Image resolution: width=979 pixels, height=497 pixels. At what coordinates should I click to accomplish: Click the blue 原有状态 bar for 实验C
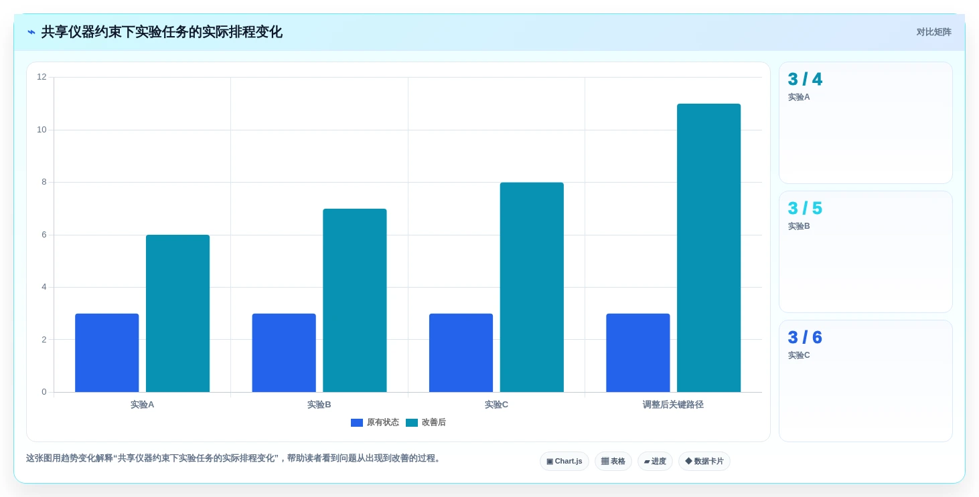click(x=461, y=353)
